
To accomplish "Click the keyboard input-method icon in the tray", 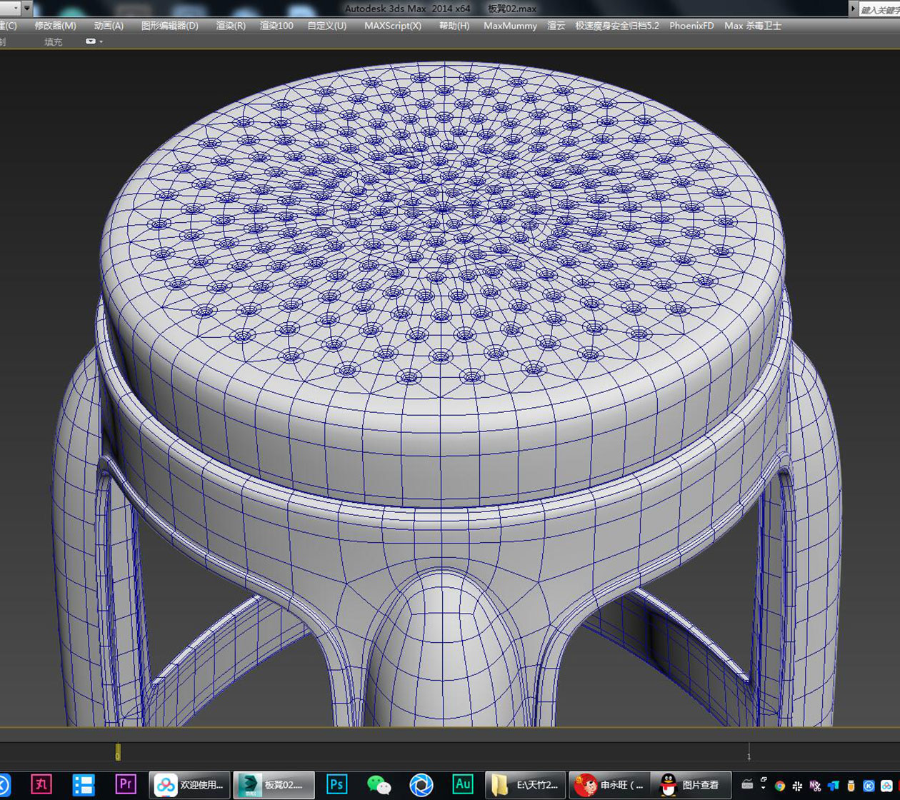I will pyautogui.click(x=747, y=783).
